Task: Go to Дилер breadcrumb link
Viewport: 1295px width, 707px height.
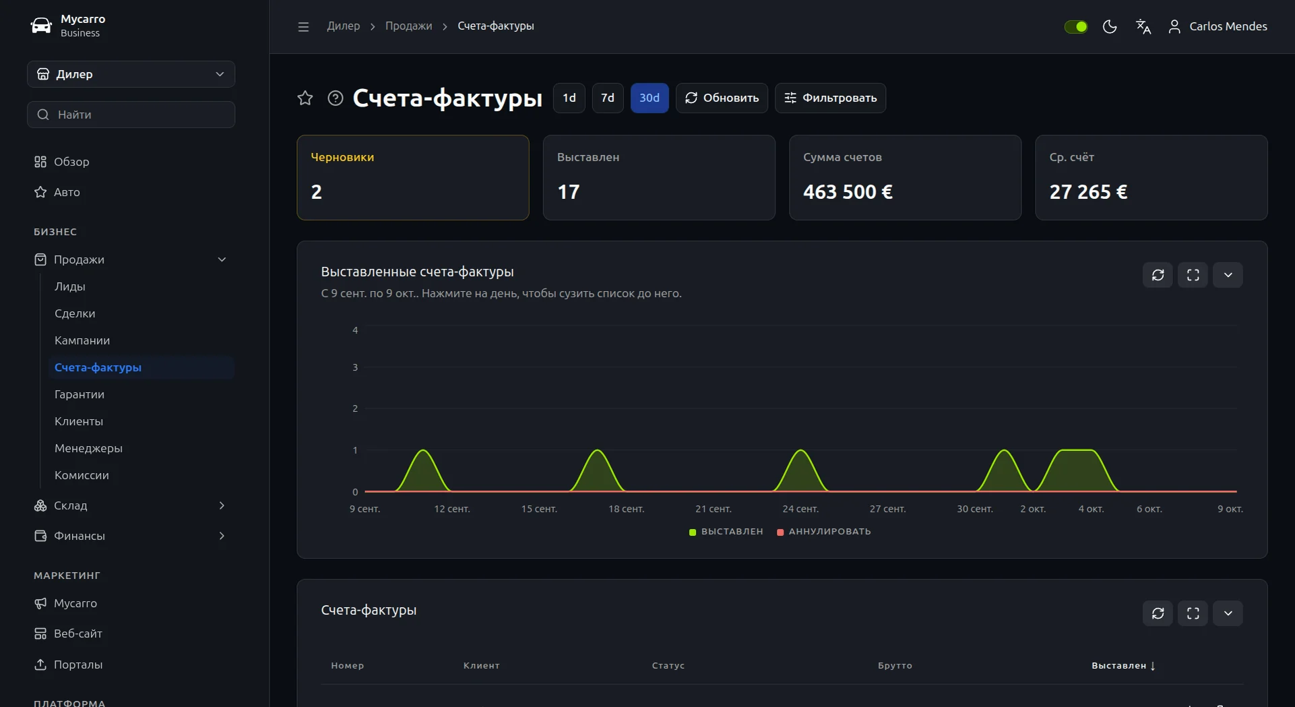Action: click(344, 26)
